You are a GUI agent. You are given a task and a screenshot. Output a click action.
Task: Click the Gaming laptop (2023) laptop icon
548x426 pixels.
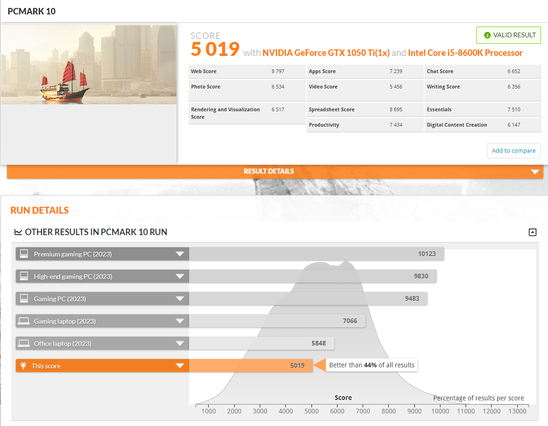coord(24,321)
